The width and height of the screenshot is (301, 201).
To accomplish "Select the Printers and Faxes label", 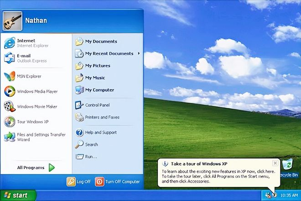I will tap(102, 117).
